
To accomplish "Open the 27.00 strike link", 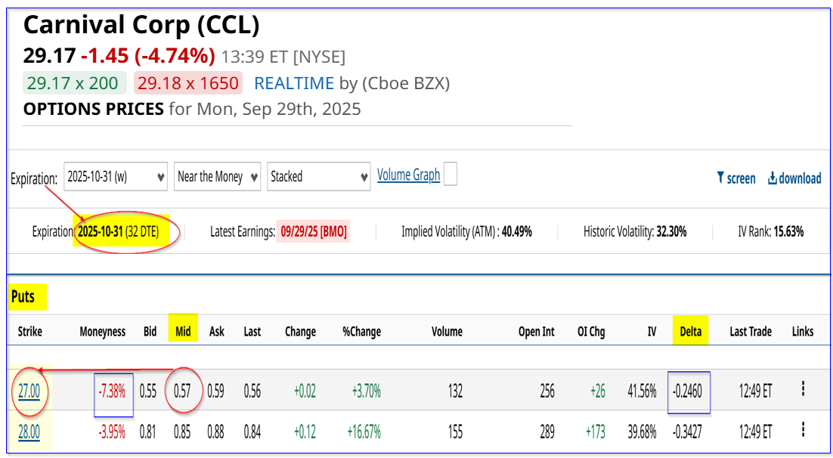I will pyautogui.click(x=29, y=391).
